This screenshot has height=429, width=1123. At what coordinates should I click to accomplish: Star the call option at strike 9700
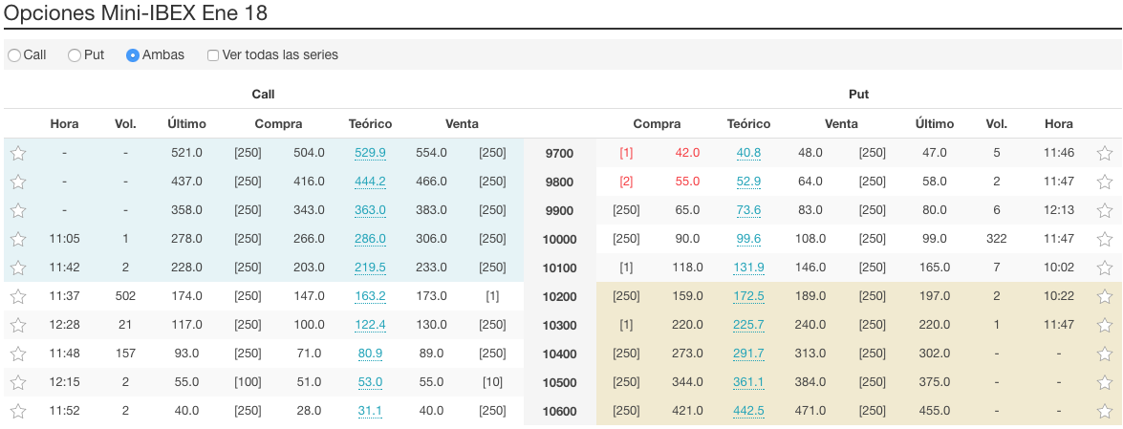(18, 153)
